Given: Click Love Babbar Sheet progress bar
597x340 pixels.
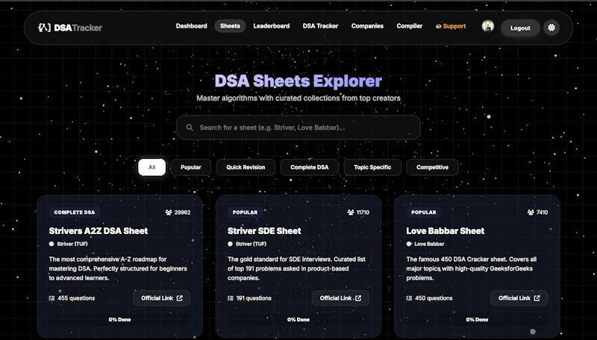Looking at the screenshot, I should [x=477, y=319].
